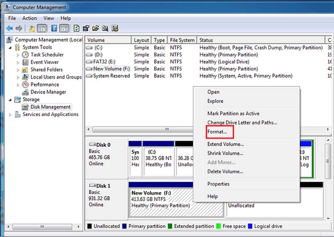
Task: Click the Up one level folder icon
Action: pos(32,28)
